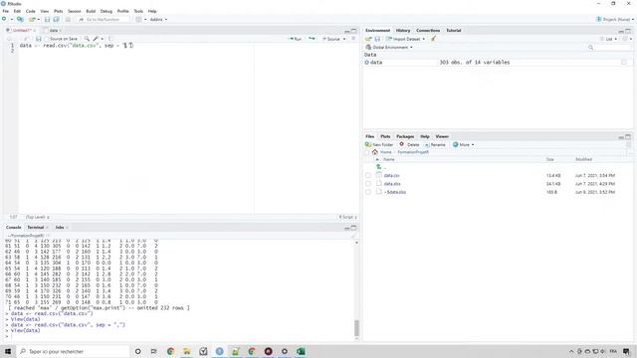Open the New File dropdown arrow
637x358 pixels.
click(11, 20)
